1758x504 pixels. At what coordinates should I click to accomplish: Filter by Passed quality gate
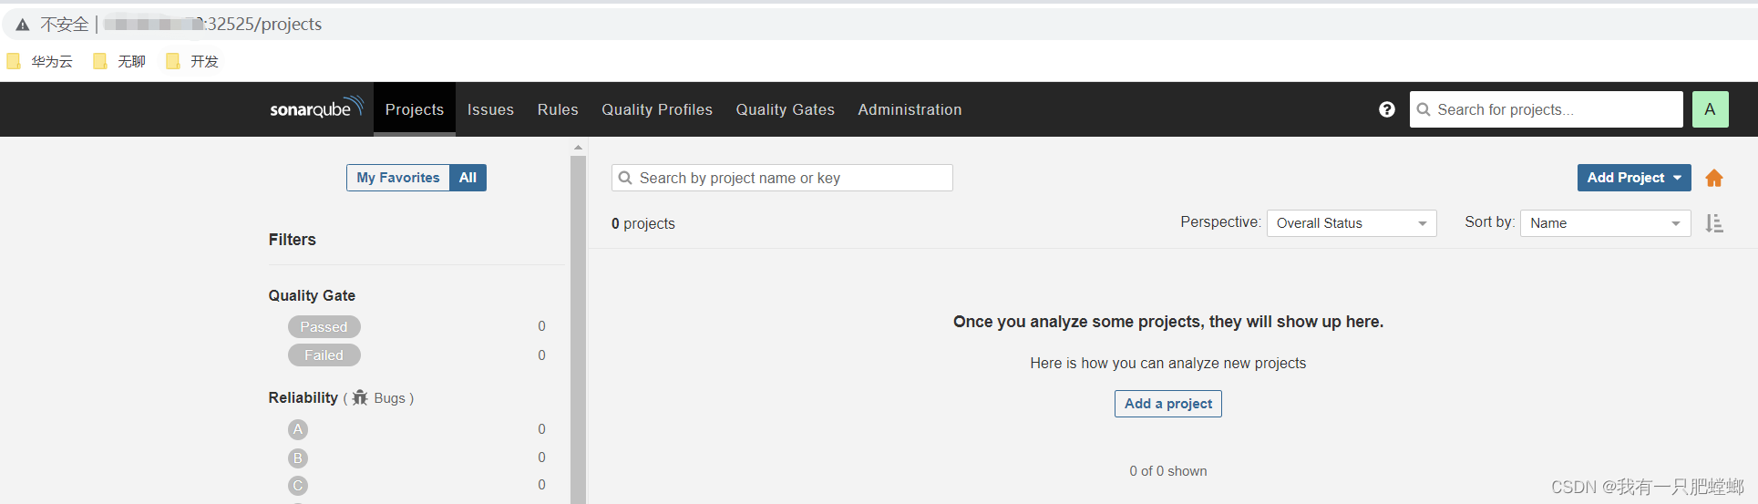point(324,326)
